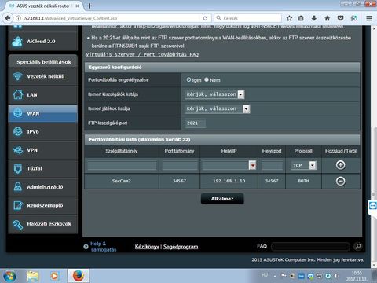The image size is (377, 283).
Task: Click the 192.168.1.10 local IP cell
Action: click(x=229, y=181)
